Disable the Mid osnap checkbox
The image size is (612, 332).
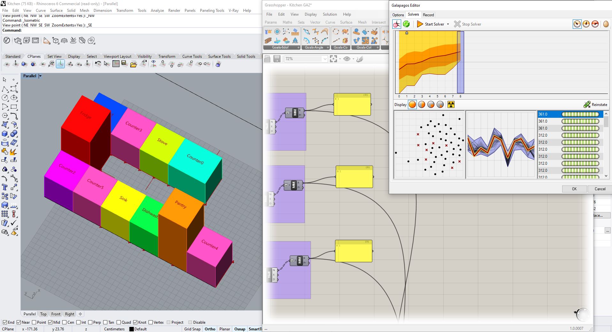[51, 322]
